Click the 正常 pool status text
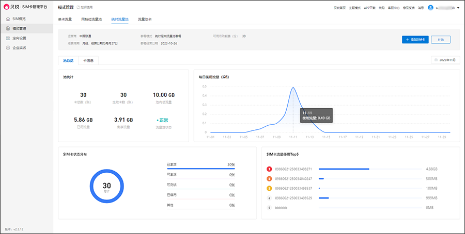 [x=163, y=121]
